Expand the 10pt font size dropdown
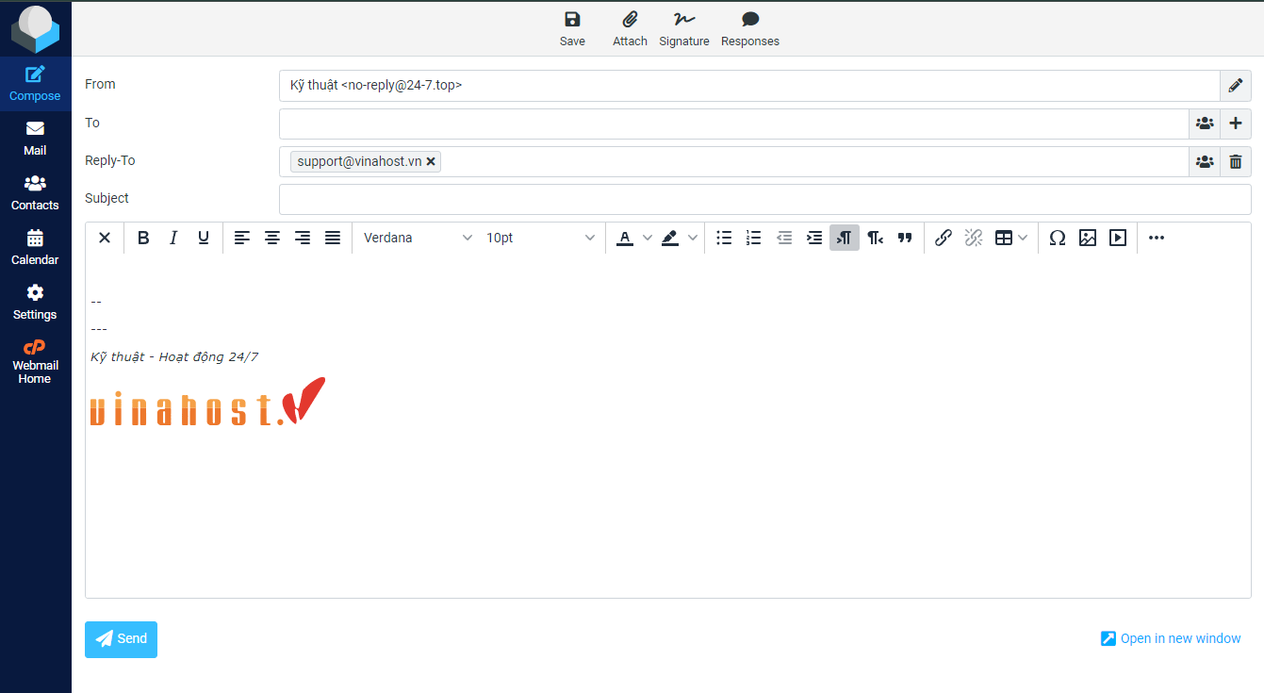The height and width of the screenshot is (693, 1264). (540, 238)
